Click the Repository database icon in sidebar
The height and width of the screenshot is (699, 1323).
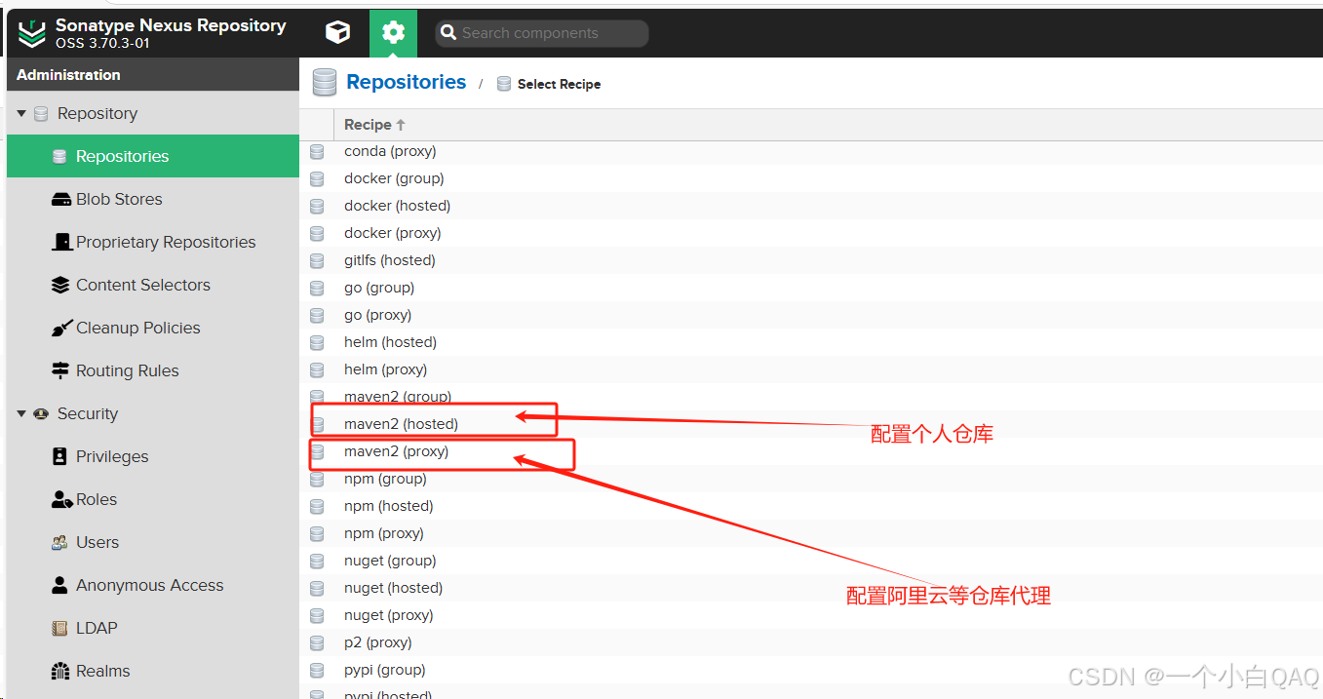coord(41,114)
